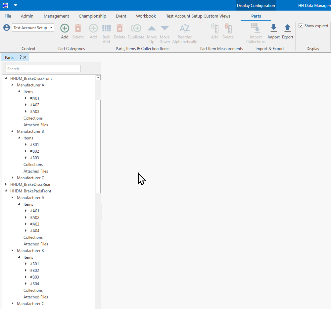This screenshot has height=309, width=331.
Task: Click the Export icon in the ribbon
Action: 287,28
